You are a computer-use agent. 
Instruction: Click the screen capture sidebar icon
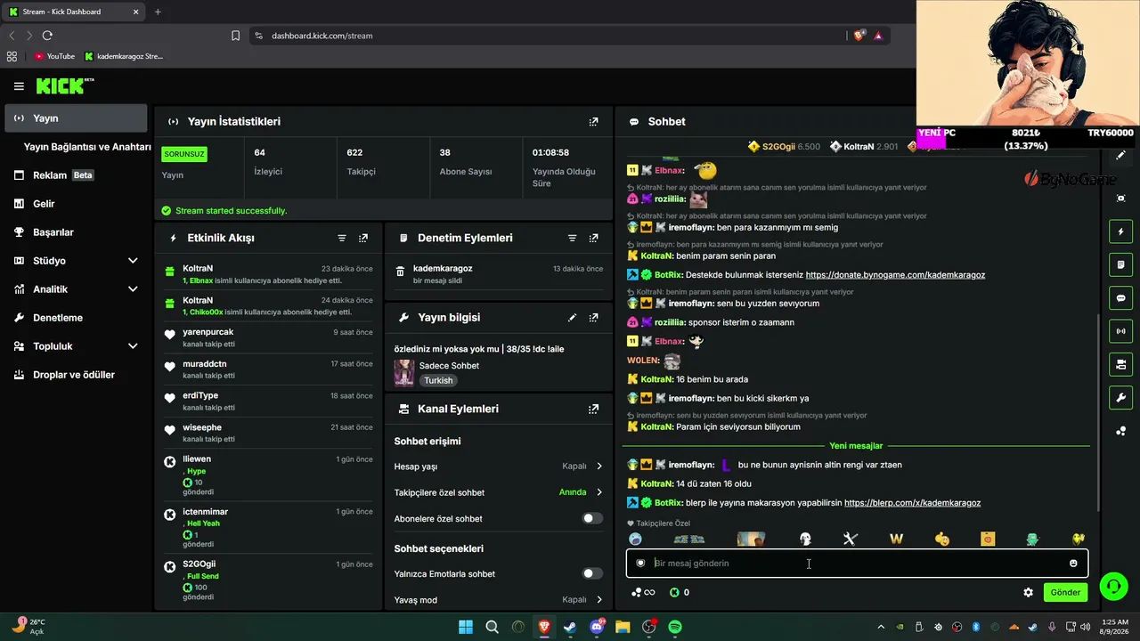tap(1120, 199)
